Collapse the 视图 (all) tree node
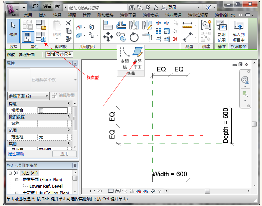Image resolution: width=262 pixels, height=206 pixels. [10, 173]
